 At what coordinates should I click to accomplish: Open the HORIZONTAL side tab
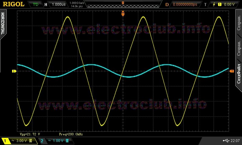pos(3,24)
